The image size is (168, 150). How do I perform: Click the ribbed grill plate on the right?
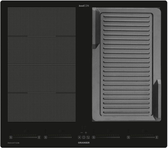tap(127, 64)
